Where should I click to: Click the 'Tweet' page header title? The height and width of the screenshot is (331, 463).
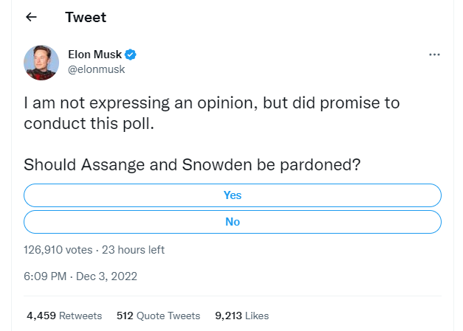[x=86, y=17]
